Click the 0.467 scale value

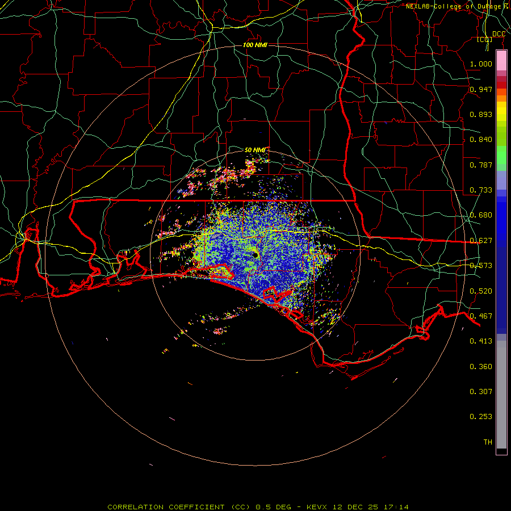click(481, 316)
